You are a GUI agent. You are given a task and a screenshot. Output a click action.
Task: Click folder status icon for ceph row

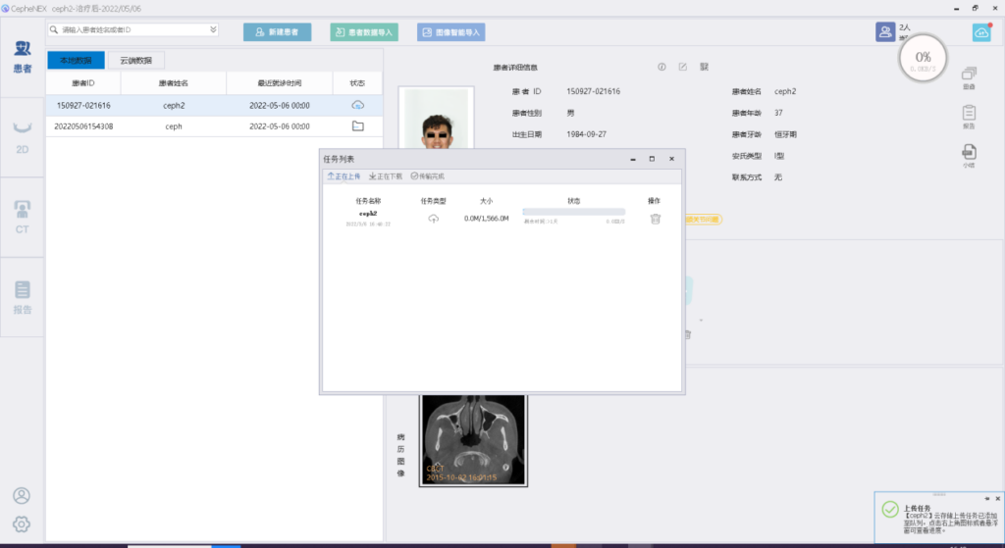click(357, 126)
